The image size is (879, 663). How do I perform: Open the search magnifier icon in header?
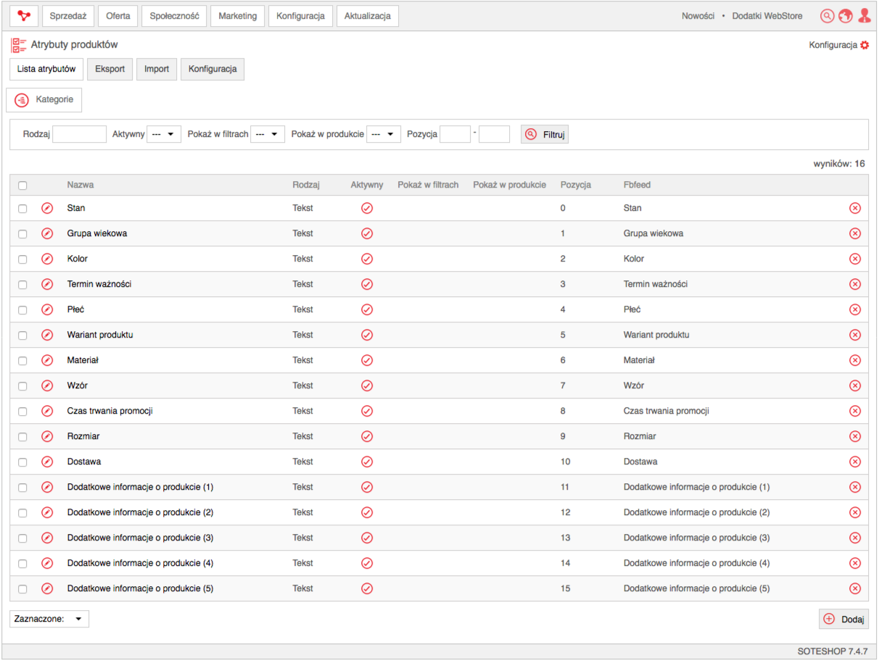(827, 16)
